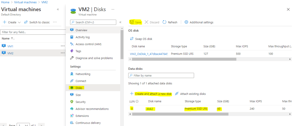
Task: Open ellipsis menu next to Switch to classic
Action: (x=55, y=22)
